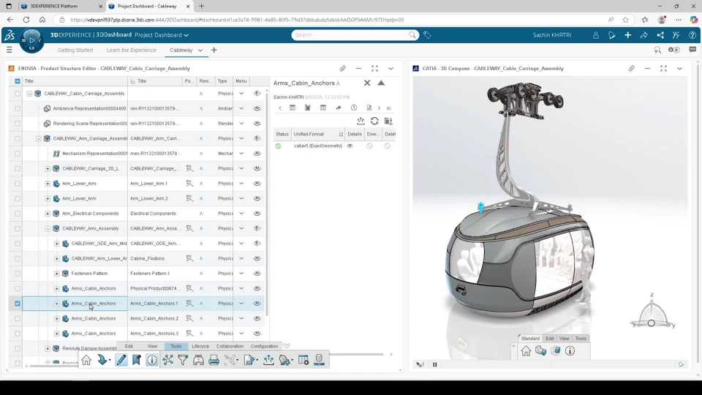The height and width of the screenshot is (395, 702).
Task: Expand the CABLEWAY_Carriage_3S_L tree node
Action: (x=48, y=168)
